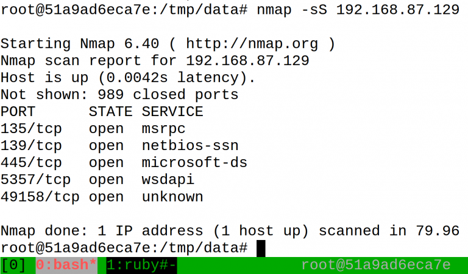
Task: Click the netbios-ssn service name
Action: coord(190,146)
